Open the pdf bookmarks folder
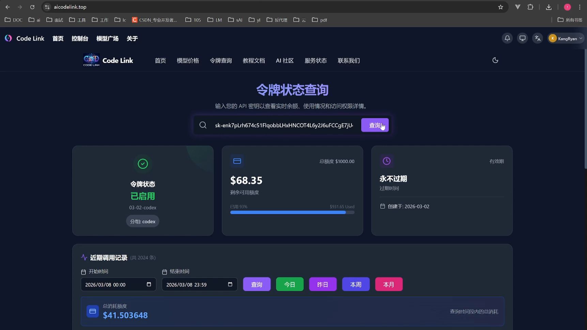This screenshot has width=587, height=330. (320, 20)
